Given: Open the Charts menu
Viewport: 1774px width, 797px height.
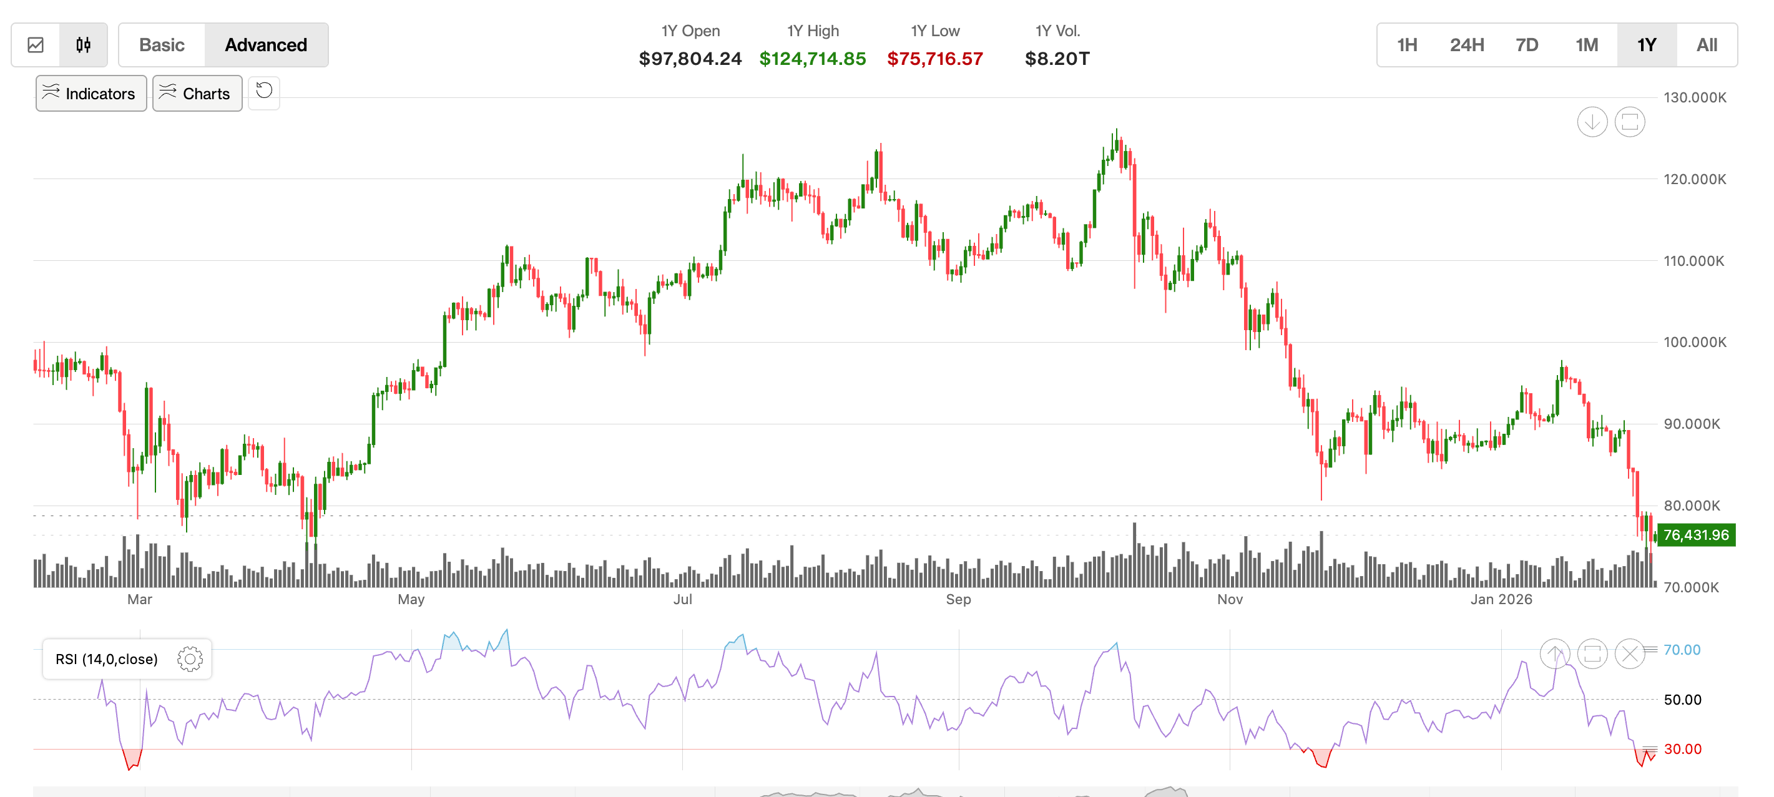Looking at the screenshot, I should tap(197, 93).
